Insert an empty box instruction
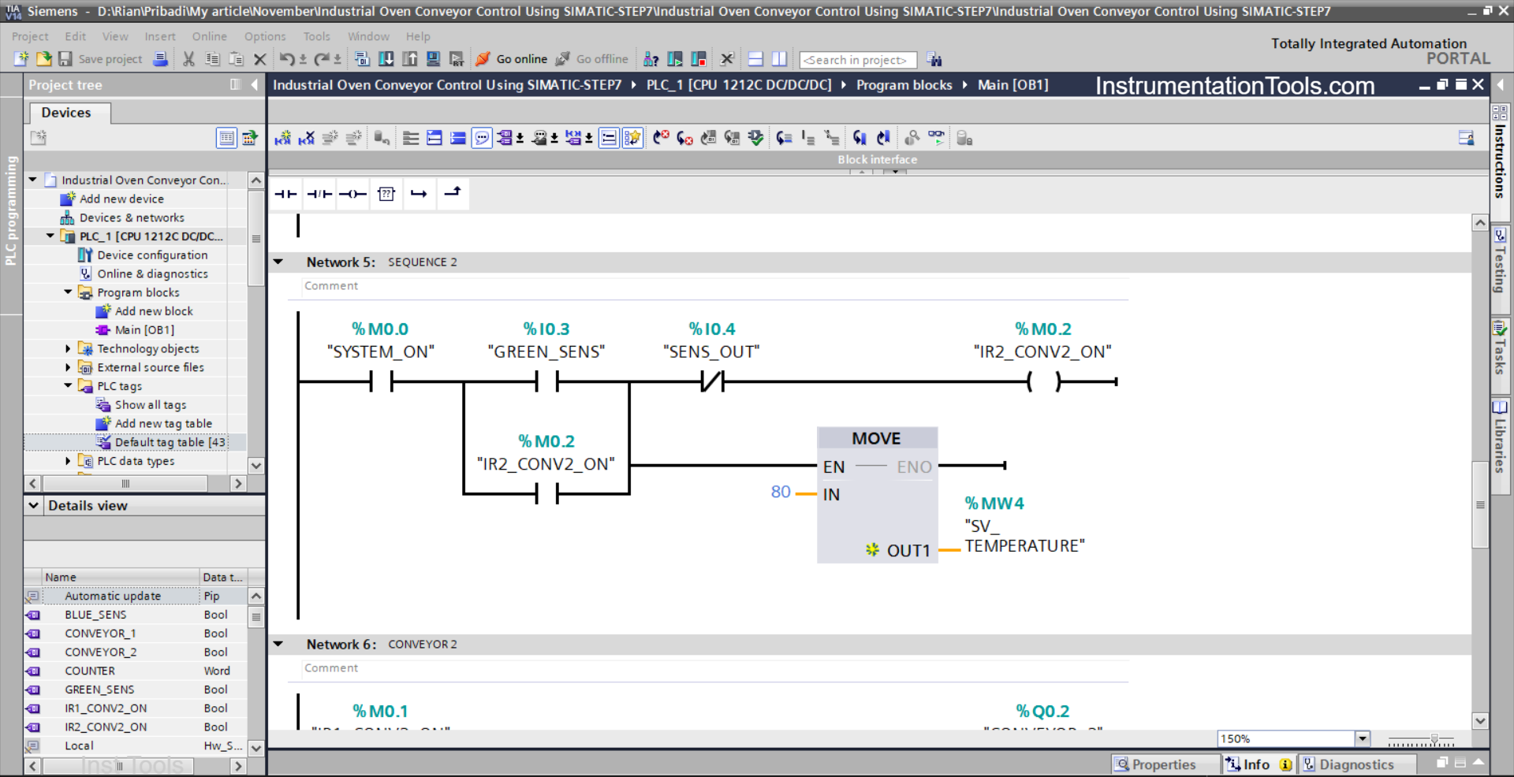1514x777 pixels. tap(386, 193)
